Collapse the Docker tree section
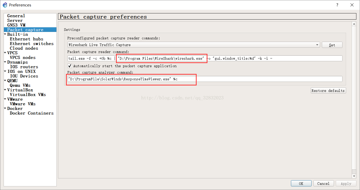360x190 pixels. 5,109
